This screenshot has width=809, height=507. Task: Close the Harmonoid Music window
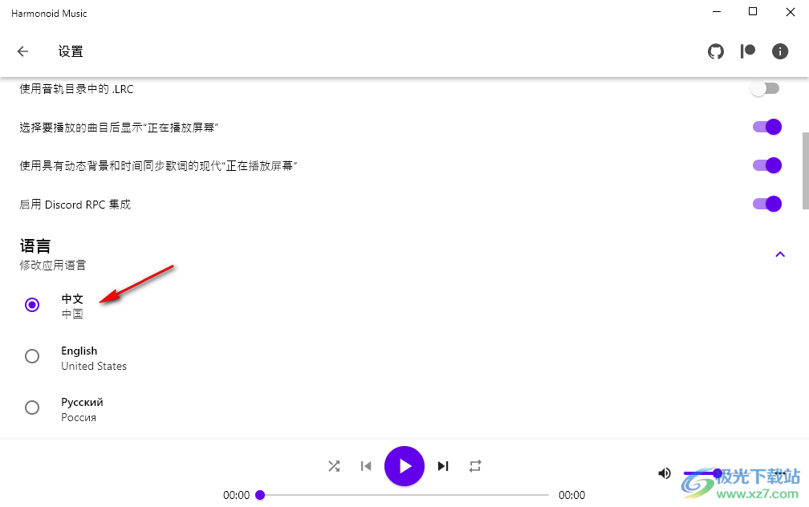coord(790,12)
